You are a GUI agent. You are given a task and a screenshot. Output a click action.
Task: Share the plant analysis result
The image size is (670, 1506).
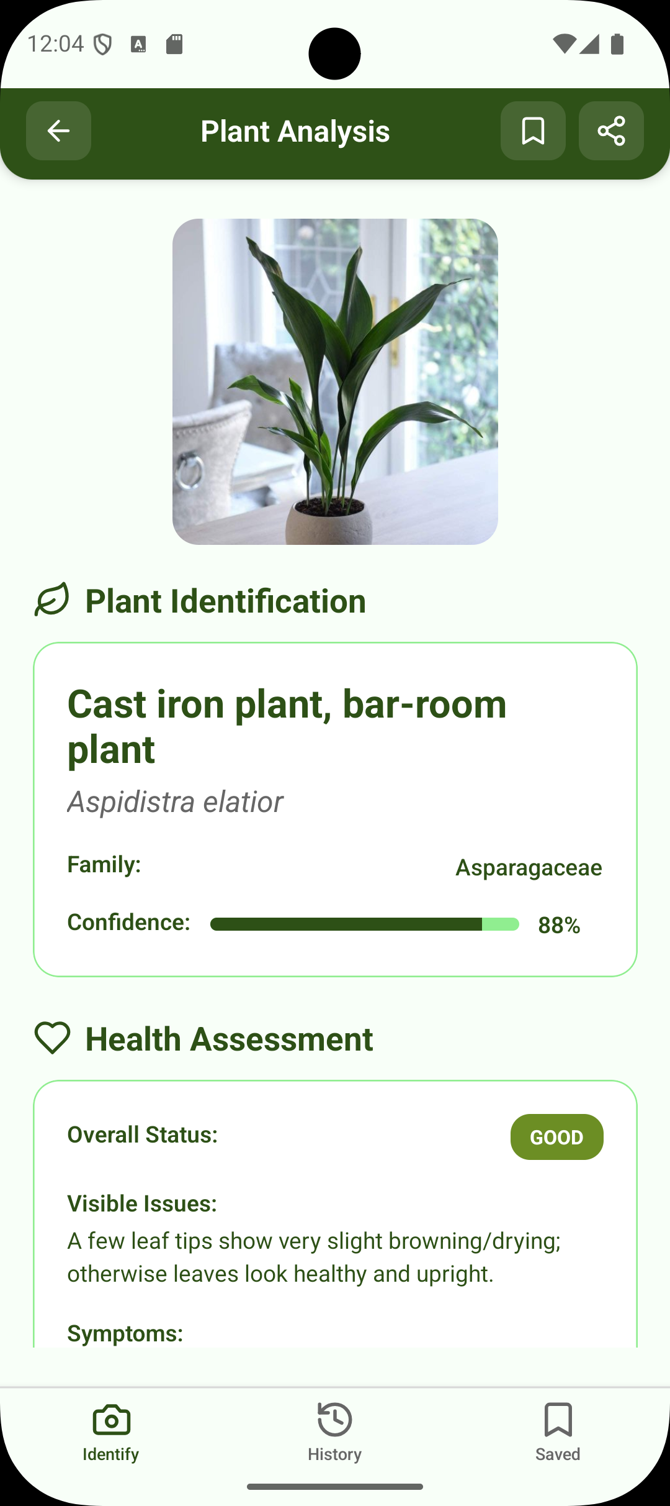611,131
